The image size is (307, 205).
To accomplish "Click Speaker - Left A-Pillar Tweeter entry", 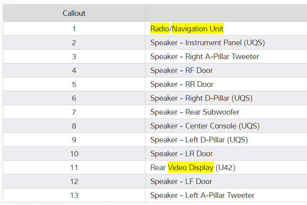I will click(202, 195).
